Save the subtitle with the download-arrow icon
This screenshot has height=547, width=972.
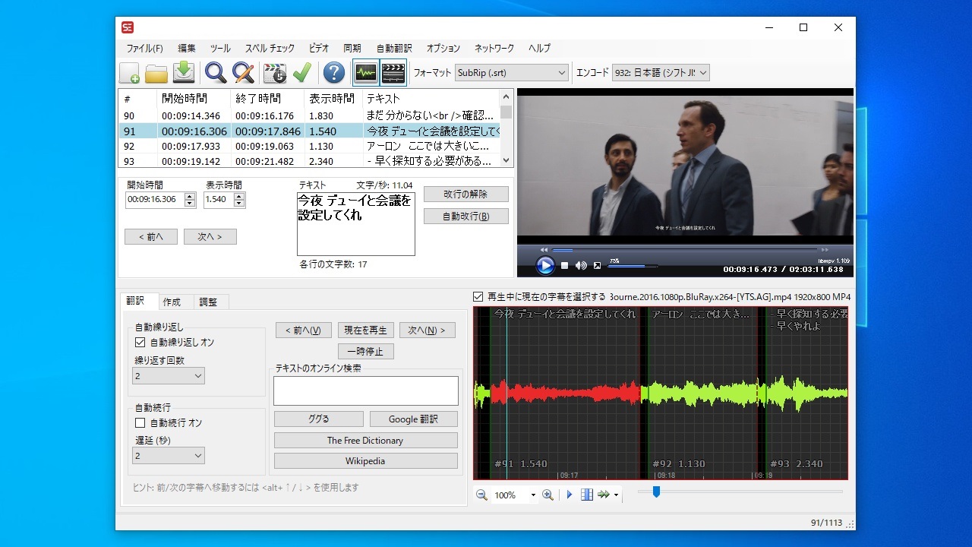184,73
